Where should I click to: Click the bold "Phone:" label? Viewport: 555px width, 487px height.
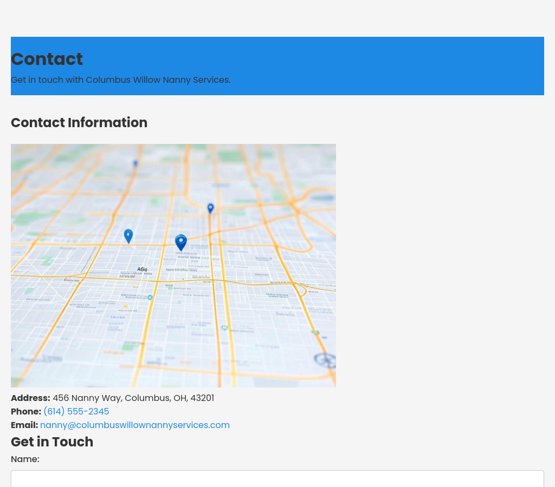26,412
